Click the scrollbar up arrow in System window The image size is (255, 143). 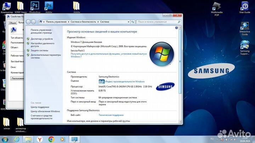pyautogui.click(x=180, y=28)
